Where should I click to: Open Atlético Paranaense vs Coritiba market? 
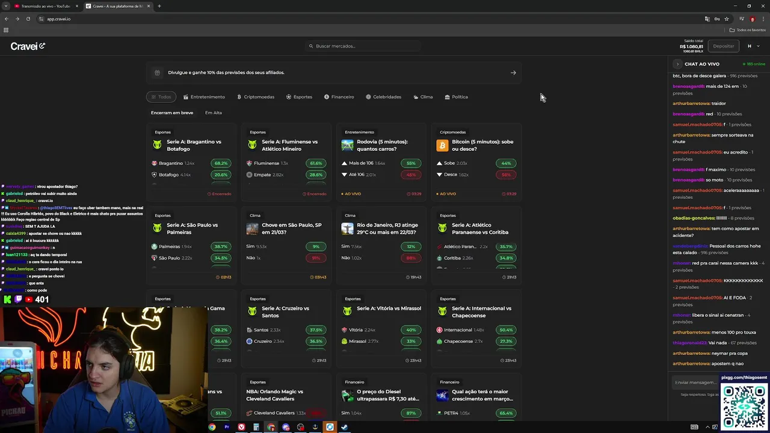(480, 229)
